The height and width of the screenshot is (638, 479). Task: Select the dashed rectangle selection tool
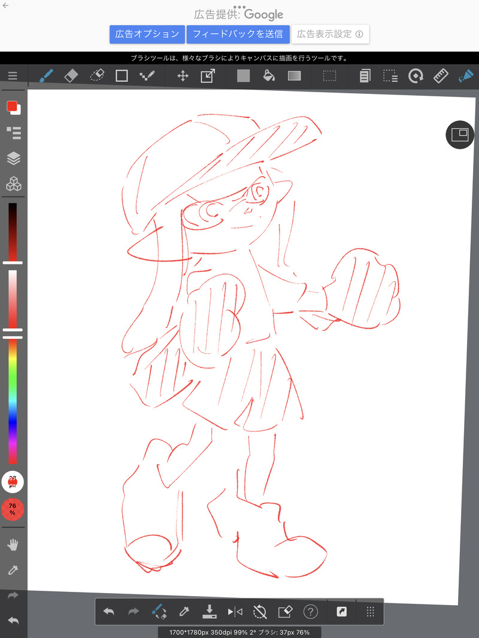pyautogui.click(x=330, y=75)
